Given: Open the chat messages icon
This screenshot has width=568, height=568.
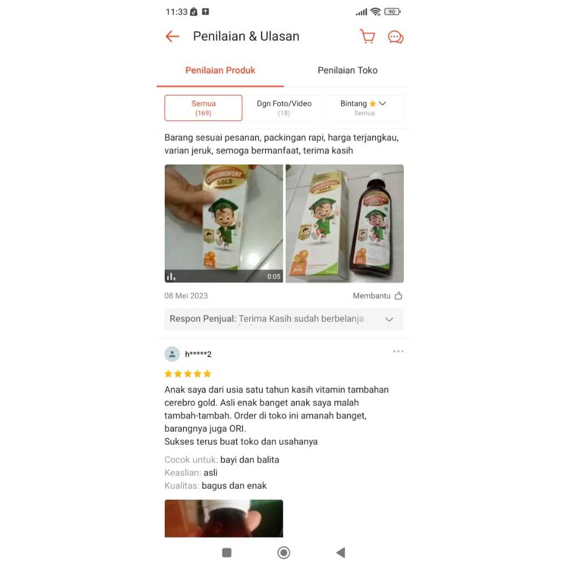Looking at the screenshot, I should click(x=395, y=37).
